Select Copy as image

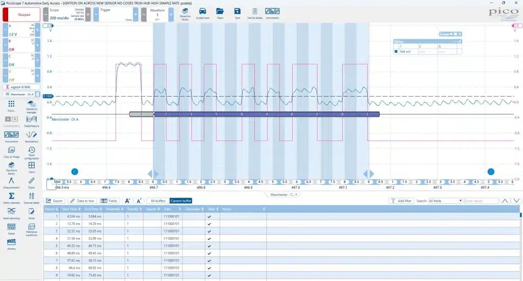pyautogui.click(x=11, y=152)
